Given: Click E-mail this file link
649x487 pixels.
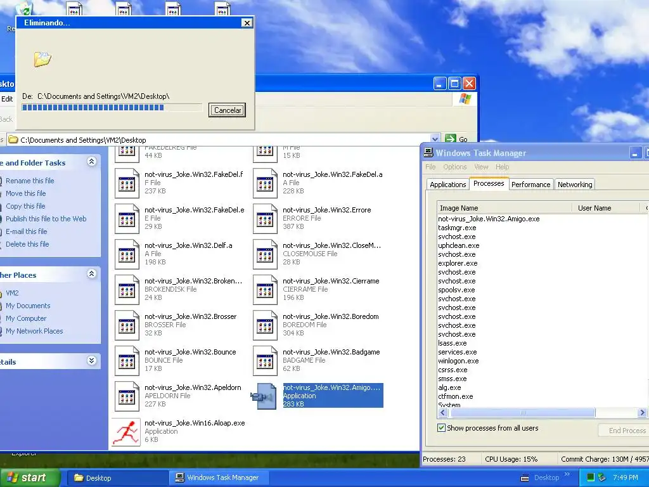Looking at the screenshot, I should point(27,231).
